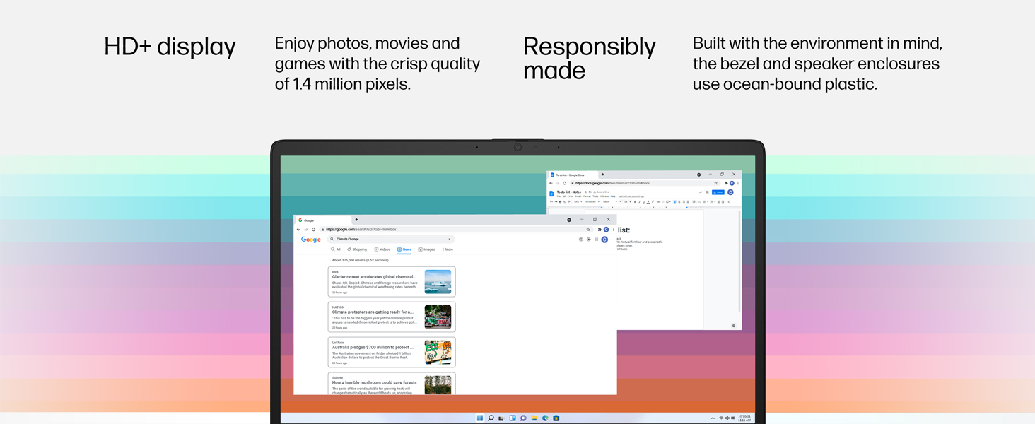The width and height of the screenshot is (1035, 424).
Task: Open text color tool in Docs toolbar
Action: [648, 201]
